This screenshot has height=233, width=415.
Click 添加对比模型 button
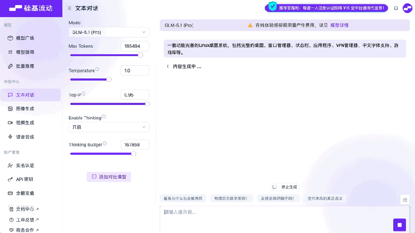pos(109,177)
